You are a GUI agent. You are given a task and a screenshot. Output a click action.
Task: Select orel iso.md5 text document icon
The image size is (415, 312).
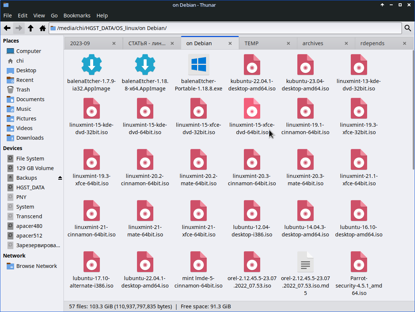305,262
